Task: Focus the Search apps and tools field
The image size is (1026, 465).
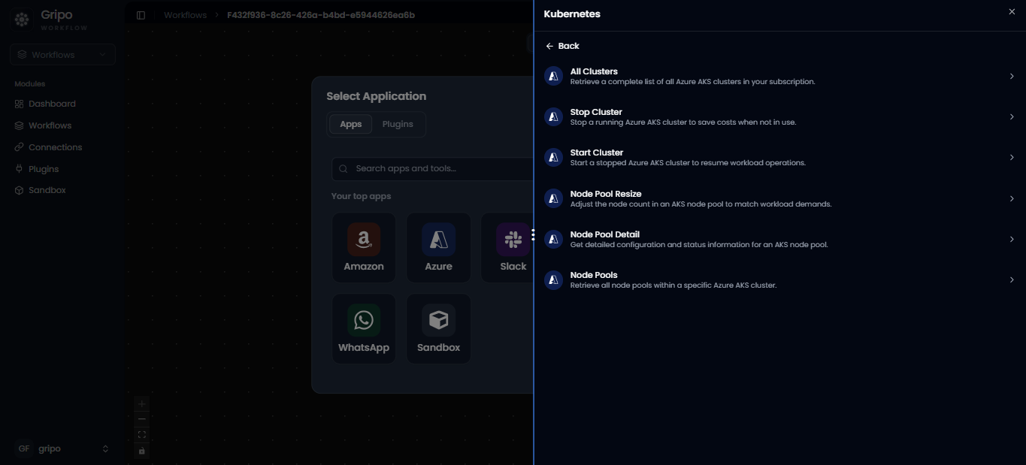Action: click(x=433, y=169)
